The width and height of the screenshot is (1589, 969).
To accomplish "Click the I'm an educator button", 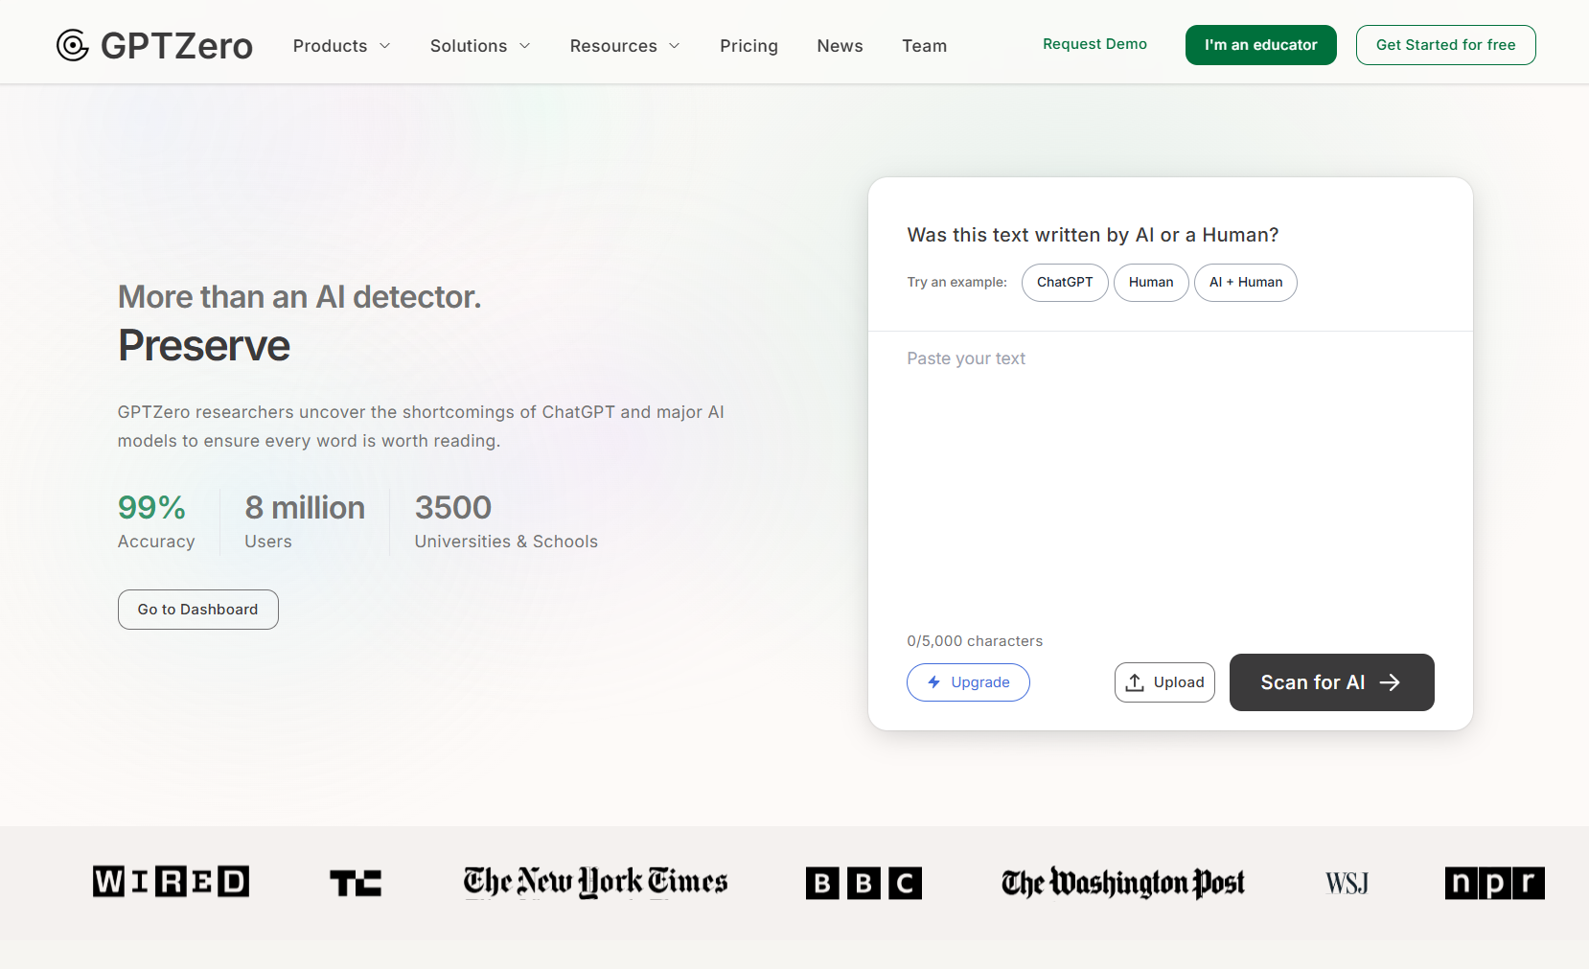I will pyautogui.click(x=1260, y=45).
